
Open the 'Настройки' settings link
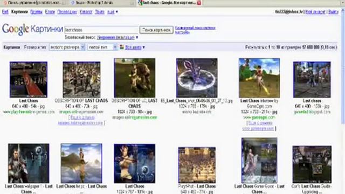pyautogui.click(x=182, y=32)
